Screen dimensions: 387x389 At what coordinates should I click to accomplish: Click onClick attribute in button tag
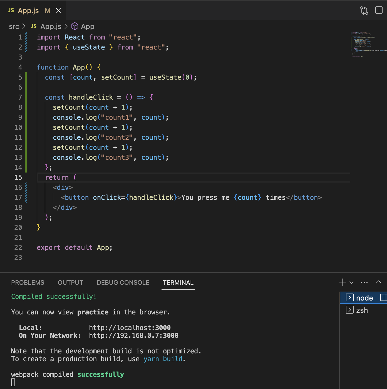(x=107, y=197)
